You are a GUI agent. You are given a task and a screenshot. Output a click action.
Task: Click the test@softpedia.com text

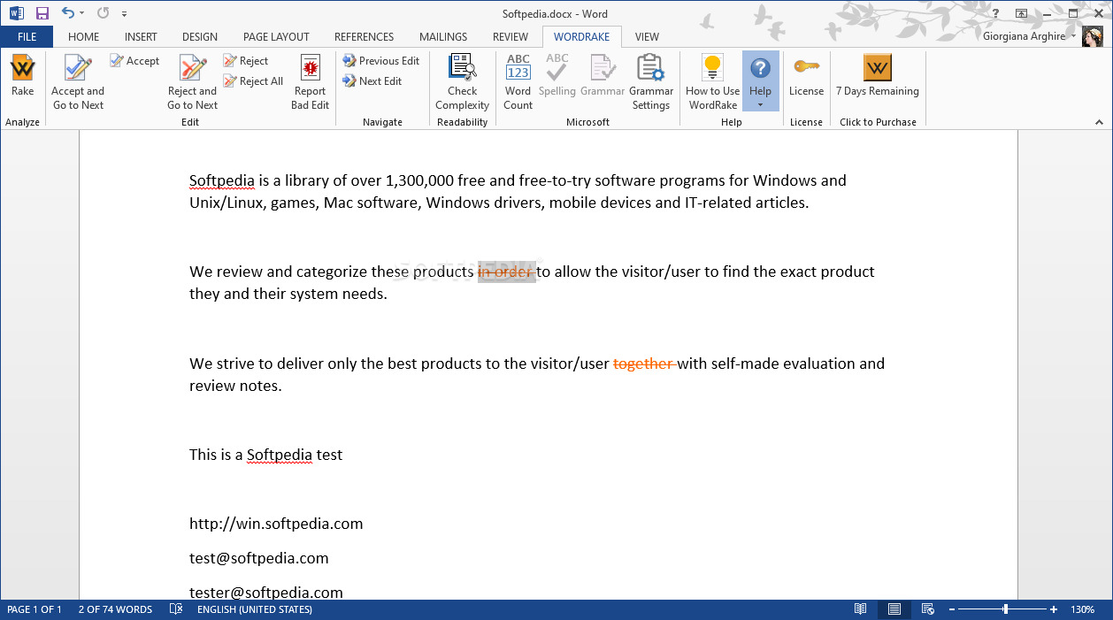pyautogui.click(x=259, y=558)
